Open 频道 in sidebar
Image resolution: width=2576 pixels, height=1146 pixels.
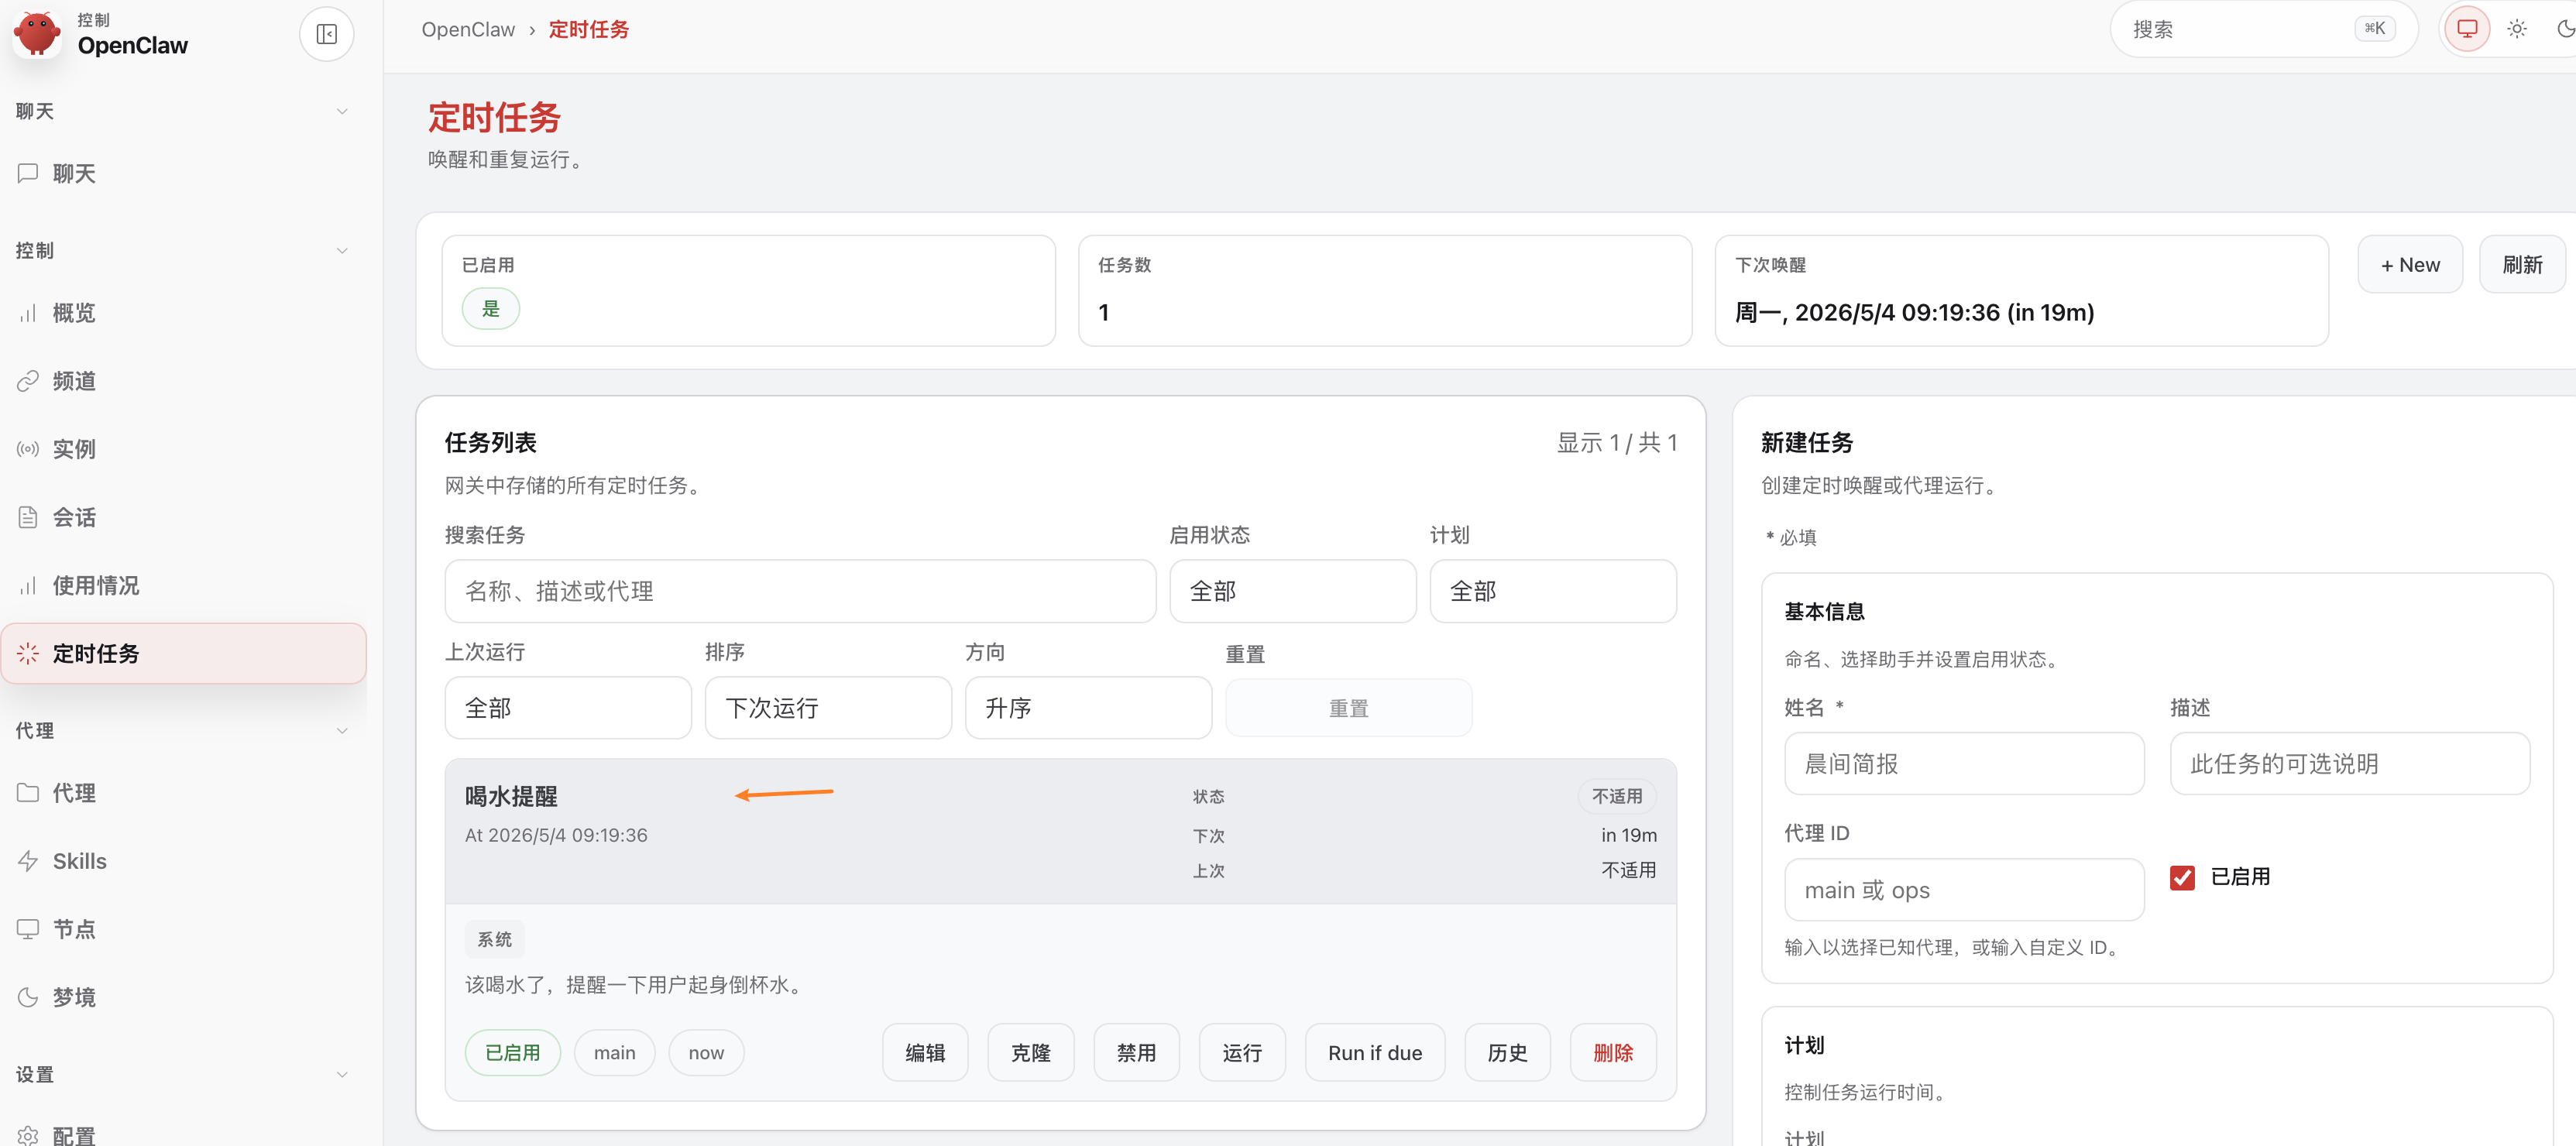click(184, 381)
